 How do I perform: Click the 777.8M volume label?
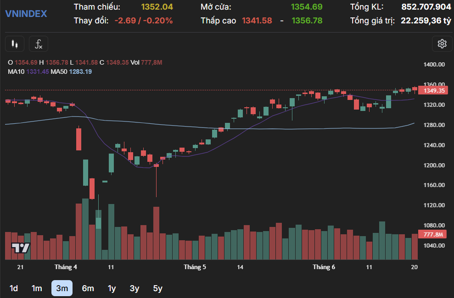pos(433,234)
